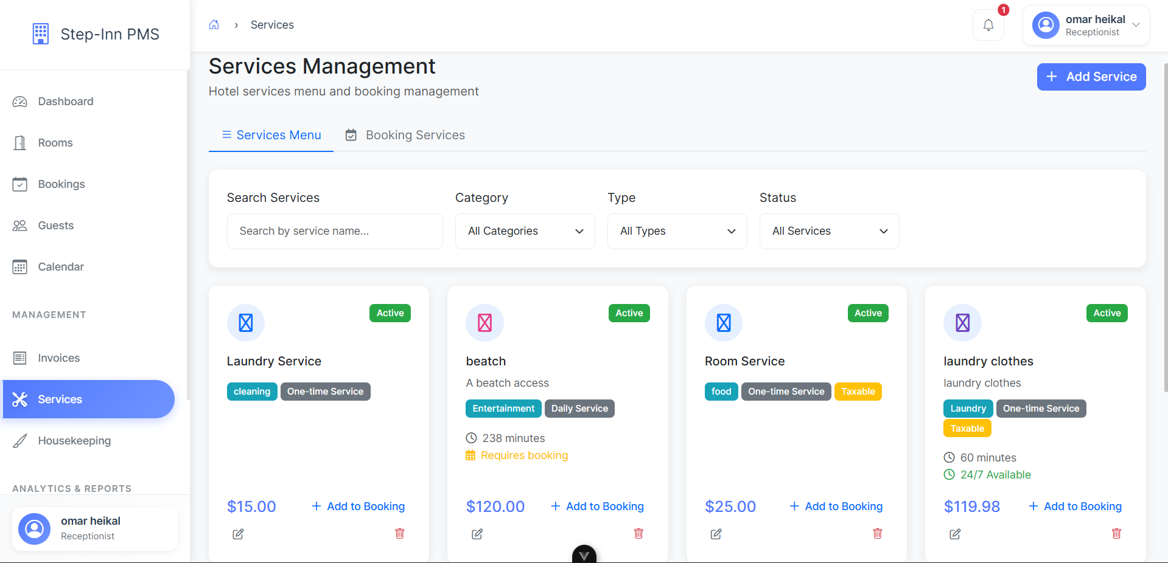Click the notification bell icon
The width and height of the screenshot is (1168, 563).
988,25
